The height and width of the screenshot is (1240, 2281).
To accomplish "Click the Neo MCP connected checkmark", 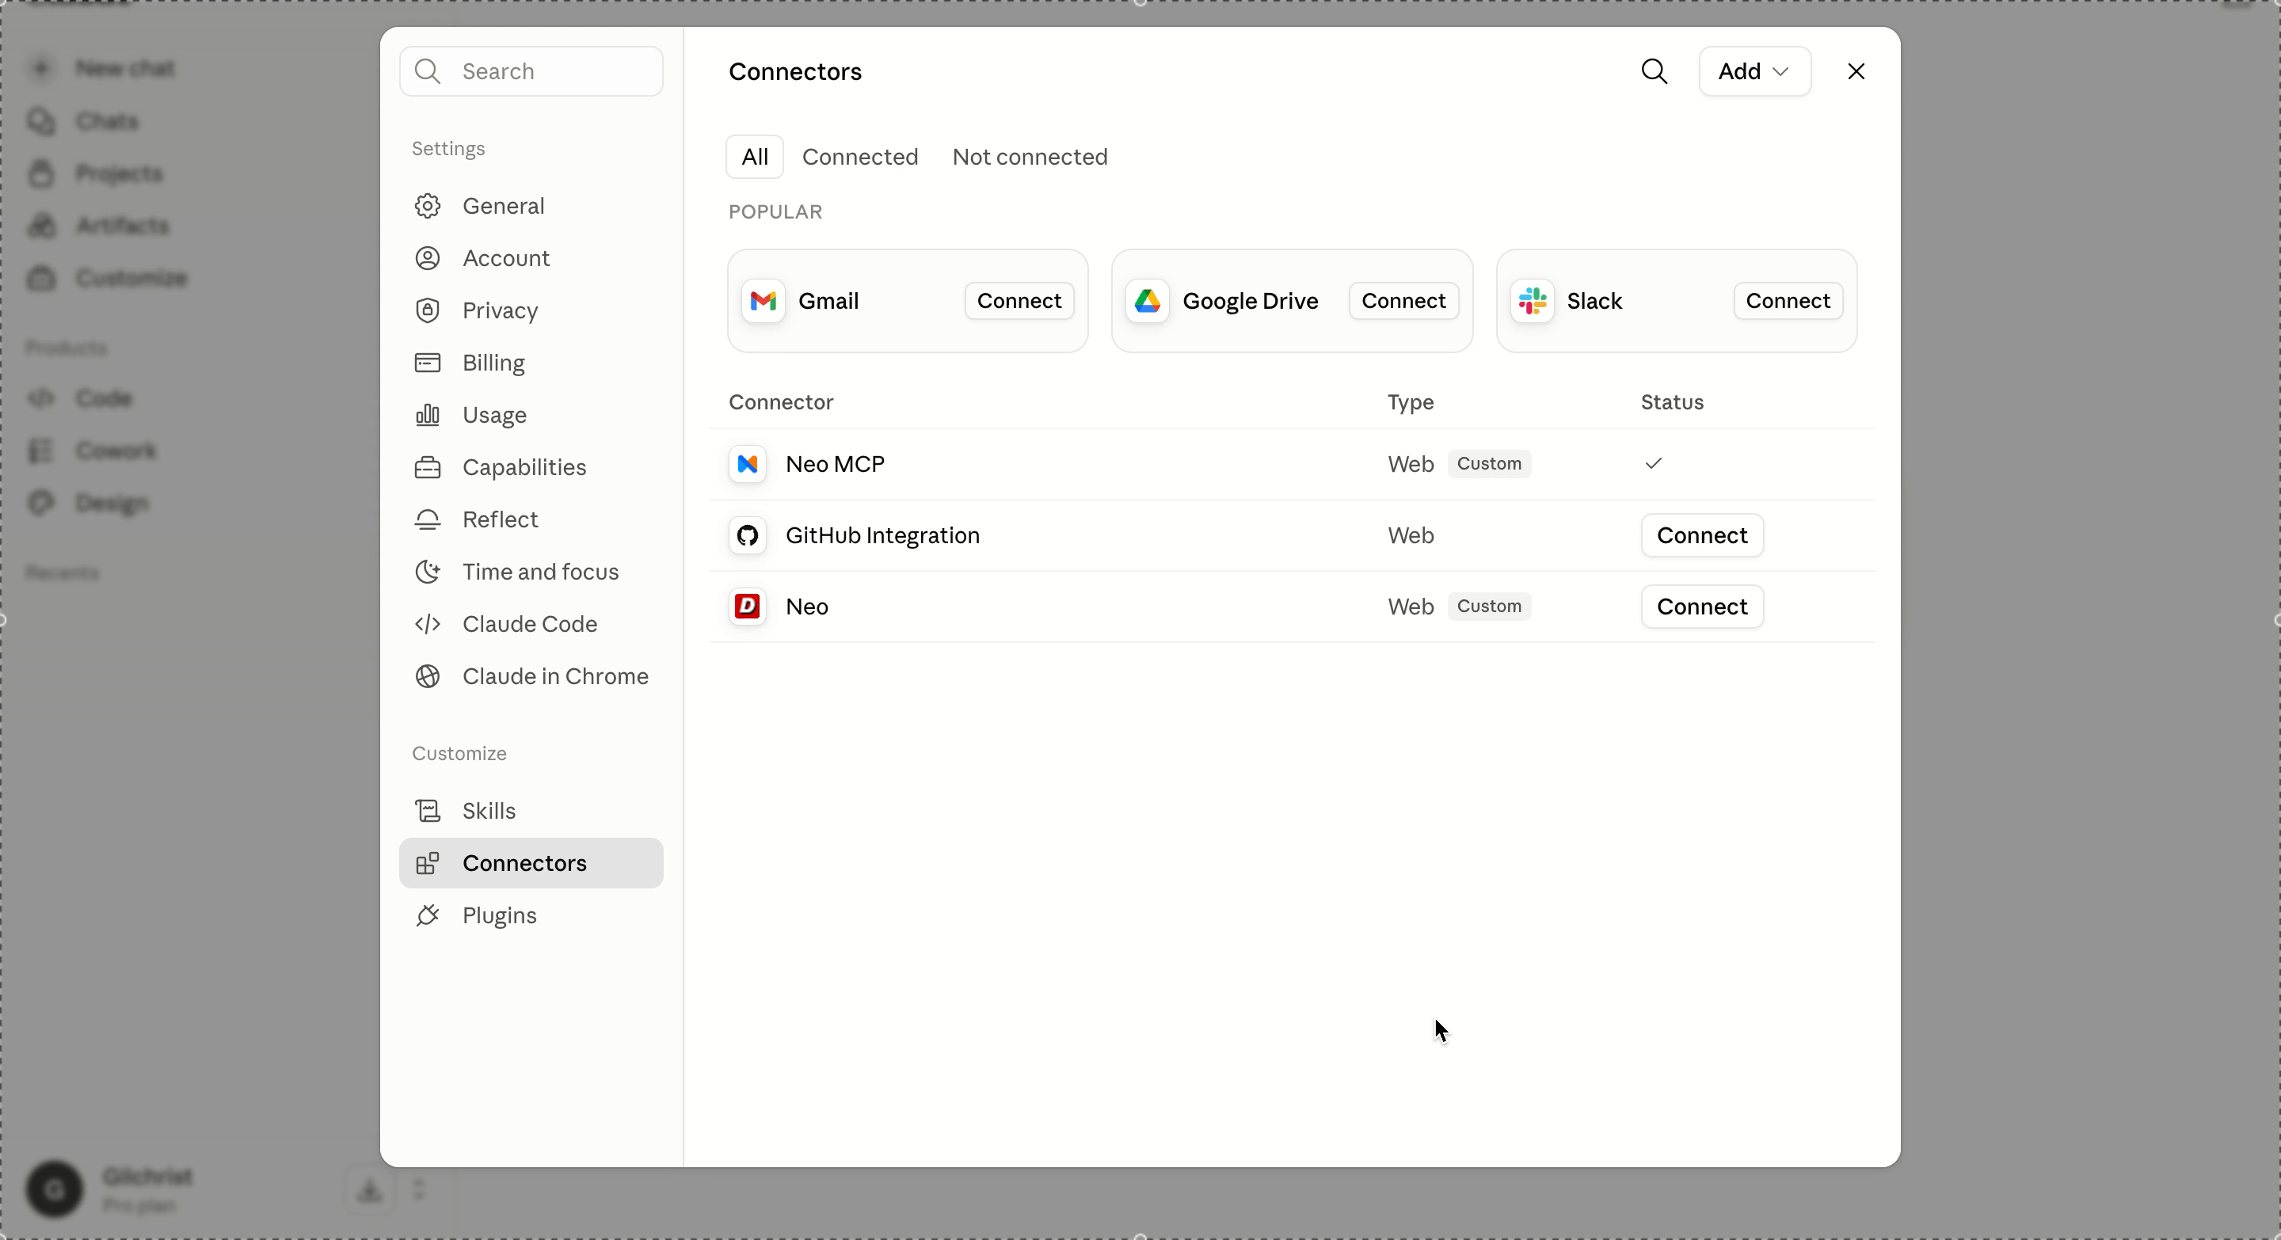I will click(x=1653, y=464).
